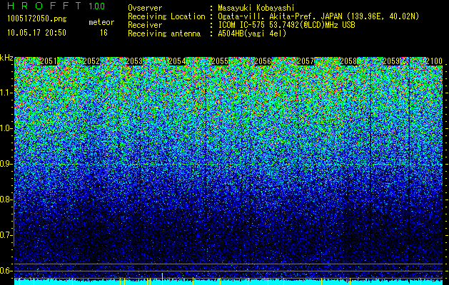The height and width of the screenshot is (285, 449).
Task: Pick the 2056 time marker
Action: click(263, 61)
